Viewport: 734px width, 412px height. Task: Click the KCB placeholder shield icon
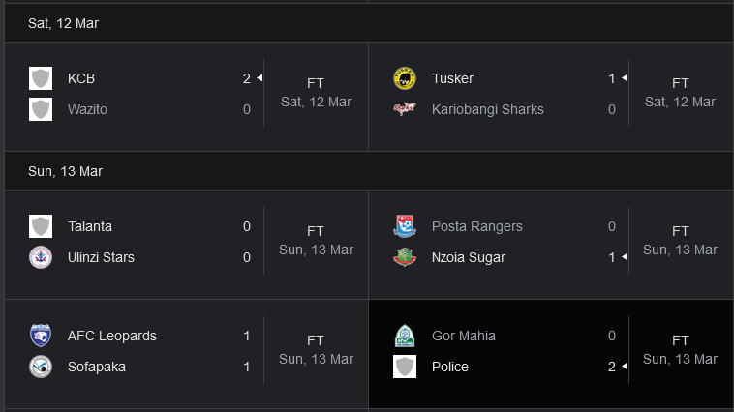tap(41, 78)
